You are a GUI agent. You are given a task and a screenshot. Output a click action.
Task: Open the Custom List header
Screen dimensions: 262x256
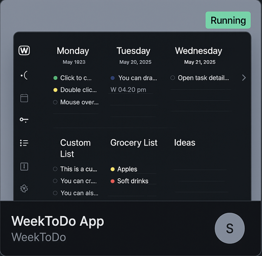[x=75, y=148]
